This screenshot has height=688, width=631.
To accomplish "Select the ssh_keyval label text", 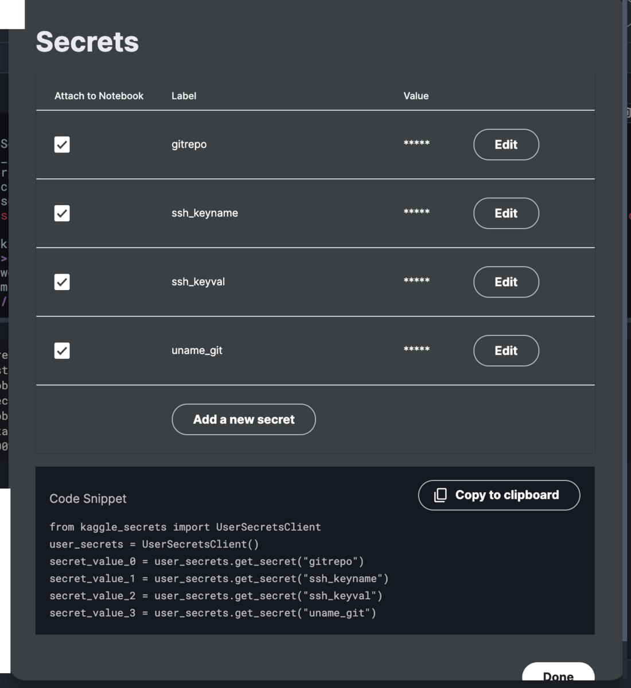I will pyautogui.click(x=198, y=282).
